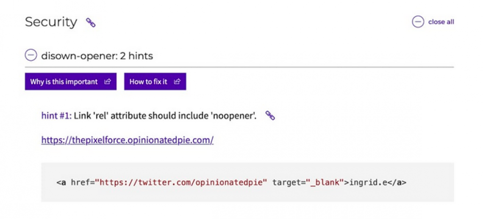Click the closing "</a>" tag in the code
The height and width of the screenshot is (219, 483).
398,183
